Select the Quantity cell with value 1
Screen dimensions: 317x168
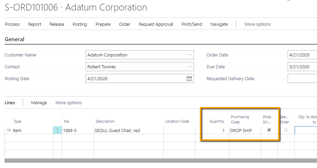click(212, 130)
